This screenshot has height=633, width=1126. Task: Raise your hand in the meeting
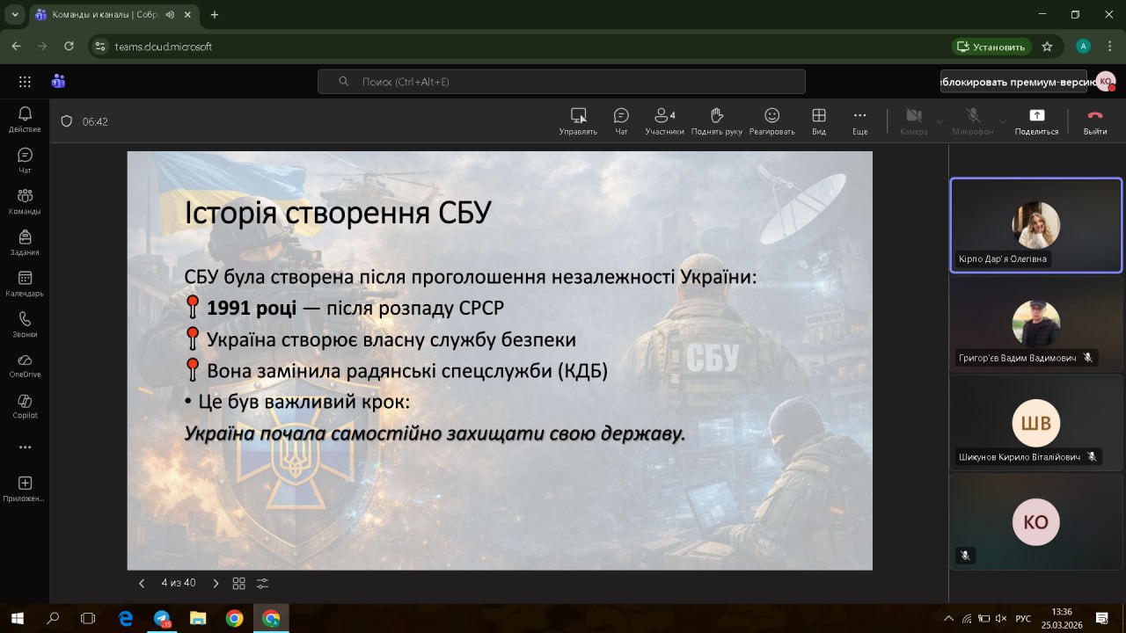716,120
